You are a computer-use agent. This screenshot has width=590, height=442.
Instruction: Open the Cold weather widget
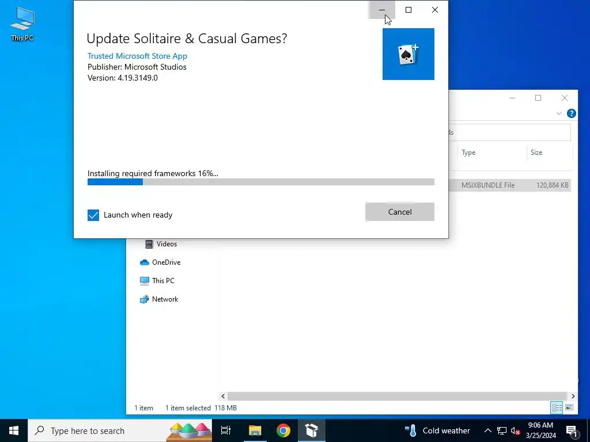[437, 430]
